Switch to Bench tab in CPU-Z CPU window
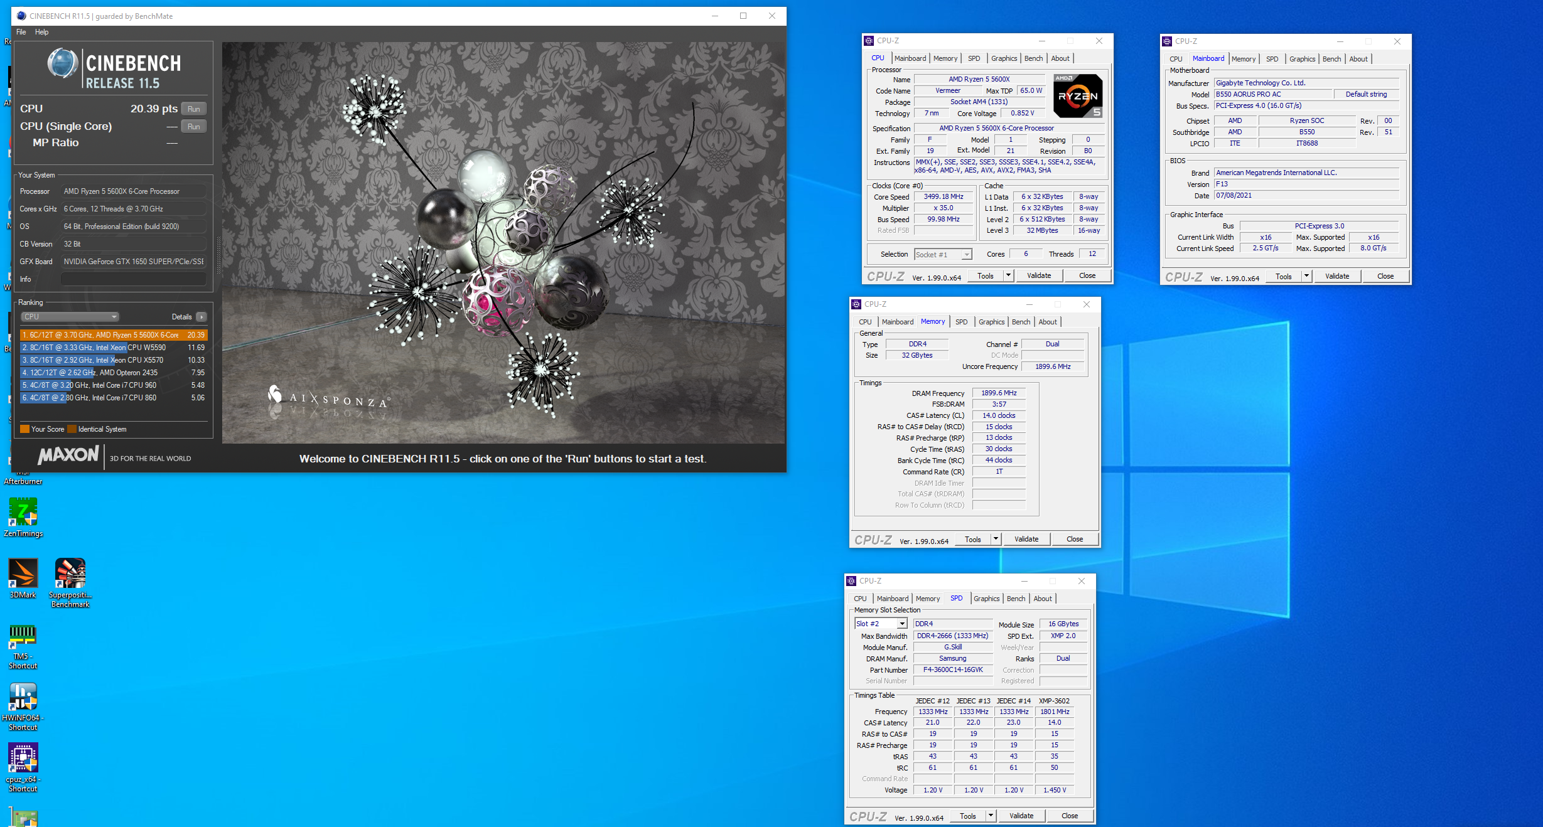 click(1033, 58)
